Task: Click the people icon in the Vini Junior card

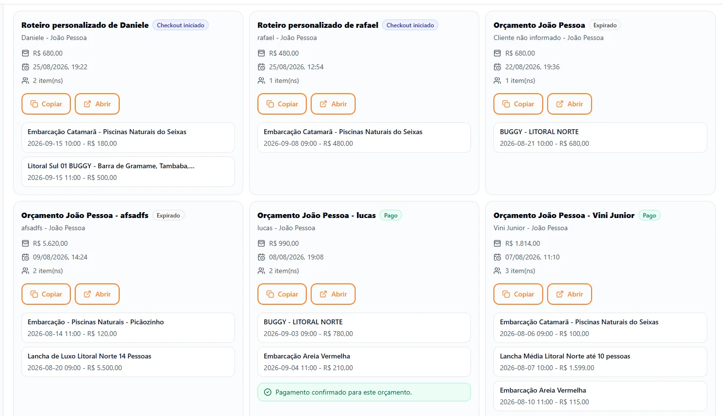Action: click(497, 271)
